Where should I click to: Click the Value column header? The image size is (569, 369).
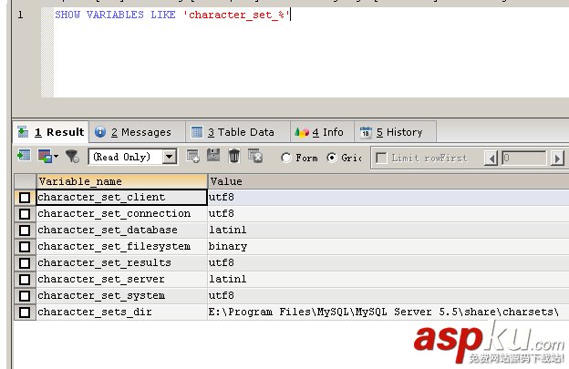click(x=388, y=181)
